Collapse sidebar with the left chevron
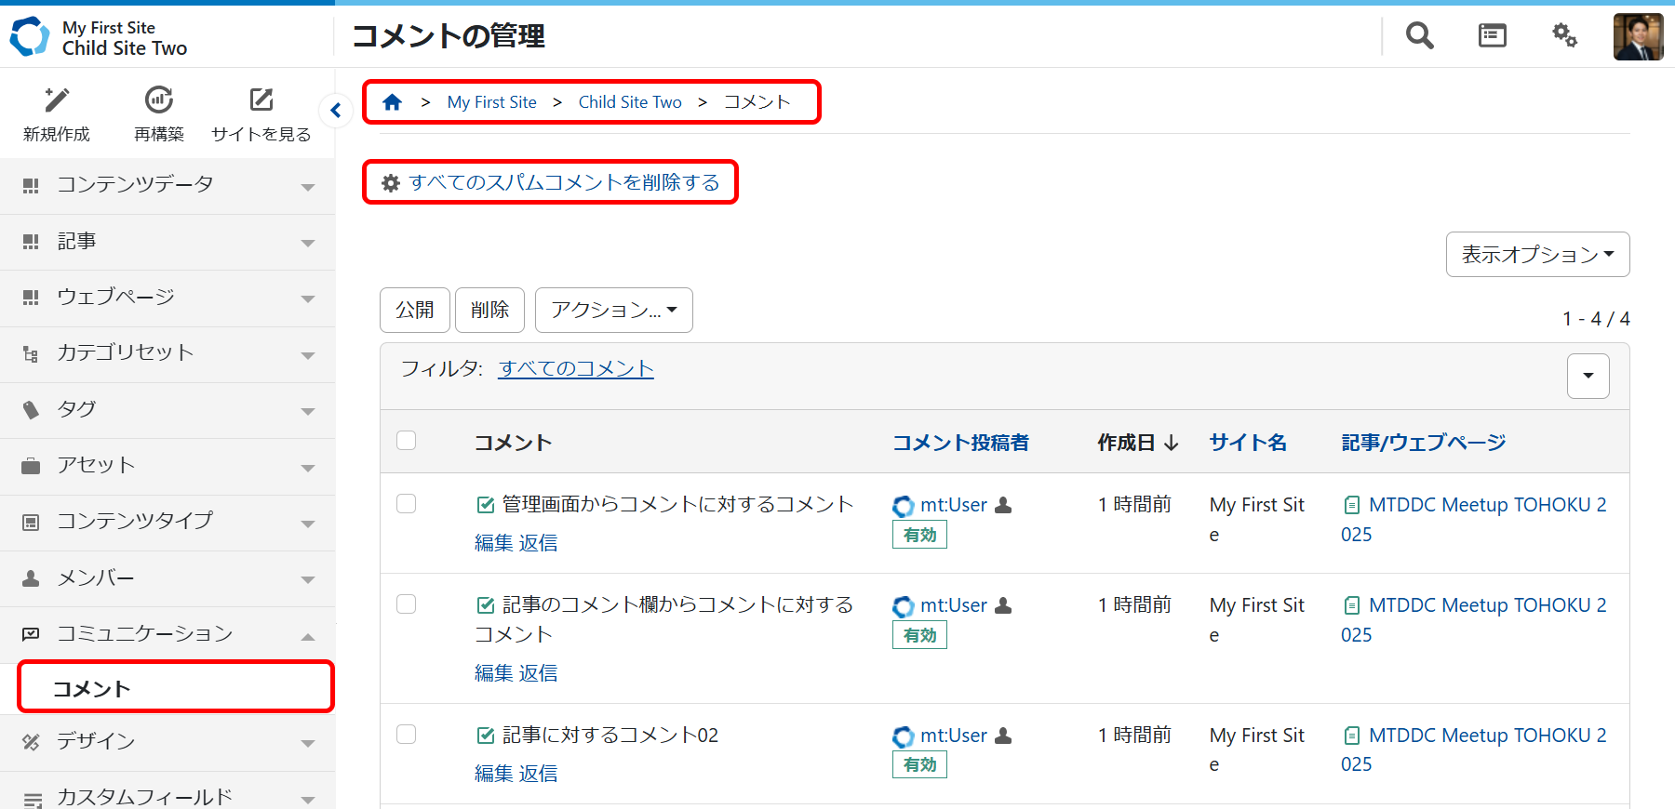The height and width of the screenshot is (809, 1675). (x=336, y=111)
